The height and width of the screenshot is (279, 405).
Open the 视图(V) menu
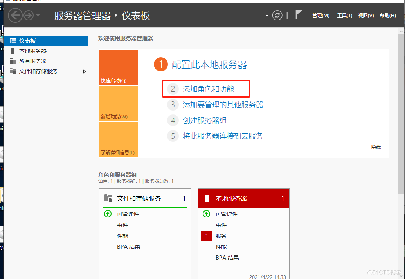(x=366, y=16)
